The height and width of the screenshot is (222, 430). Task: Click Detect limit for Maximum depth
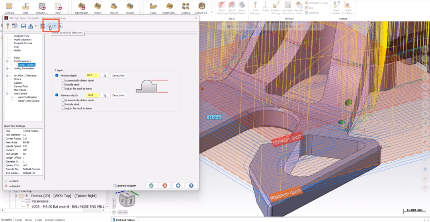(119, 95)
